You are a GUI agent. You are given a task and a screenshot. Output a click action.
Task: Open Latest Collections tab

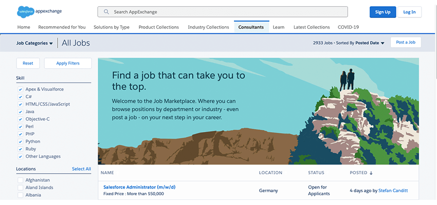pos(312,27)
